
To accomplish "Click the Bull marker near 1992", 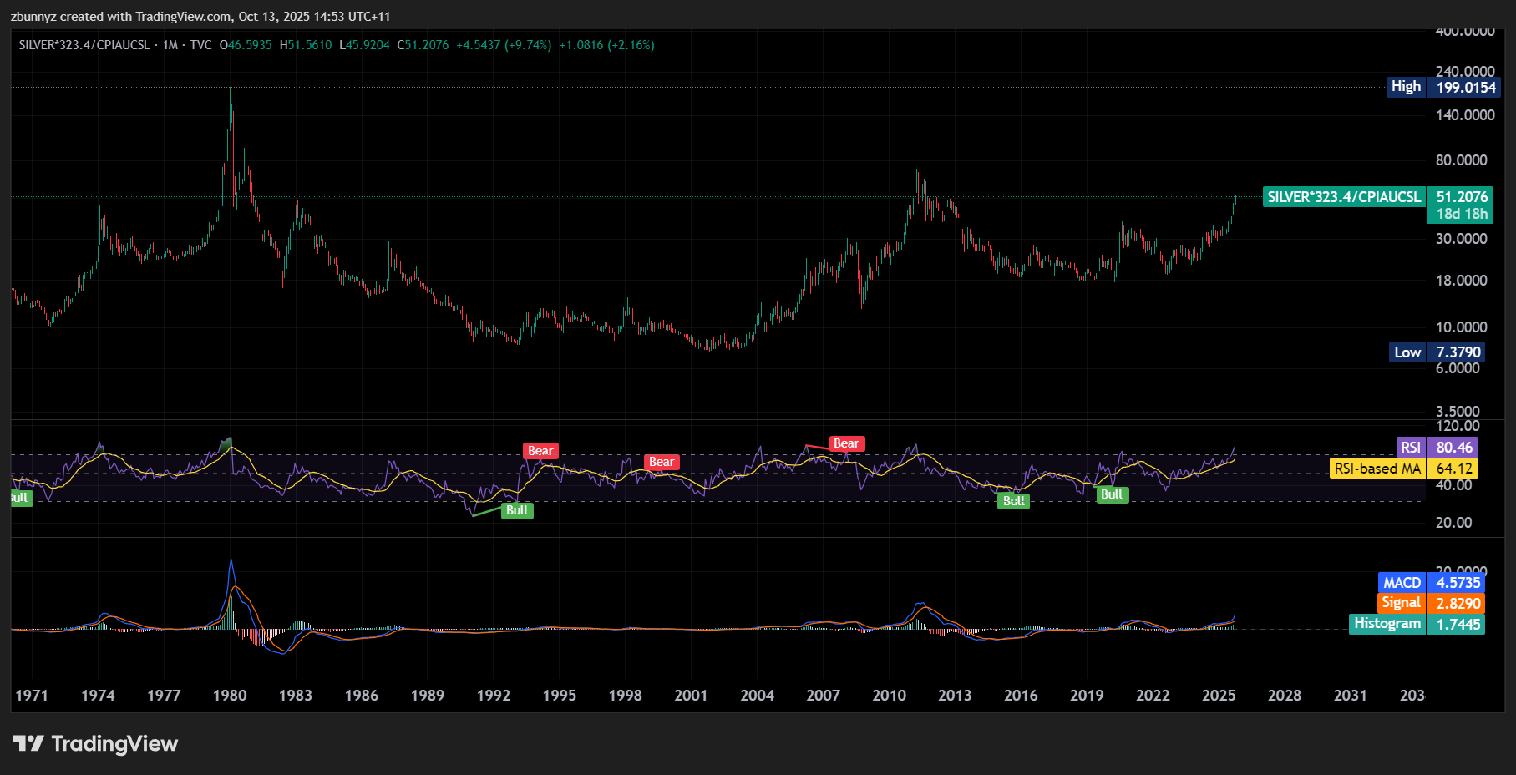I will 517,510.
